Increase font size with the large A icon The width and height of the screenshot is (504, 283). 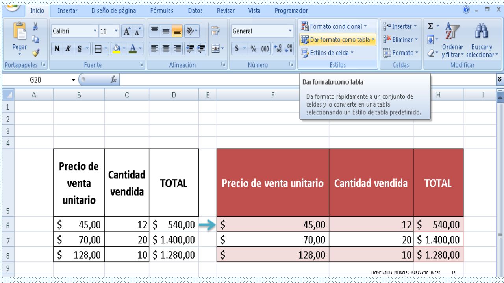[127, 31]
